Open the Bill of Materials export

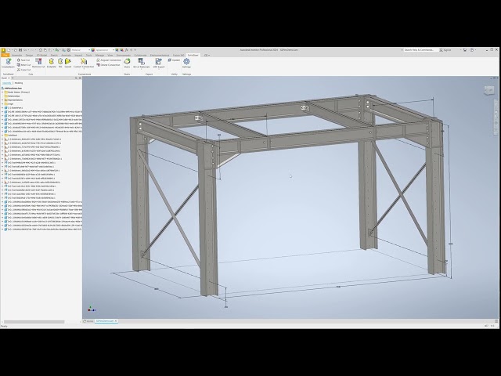[141, 63]
